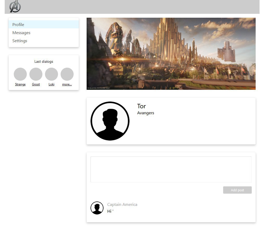Viewport: 271px width, 234px height.
Task: Click Loki's avatar circle
Action: coord(51,74)
